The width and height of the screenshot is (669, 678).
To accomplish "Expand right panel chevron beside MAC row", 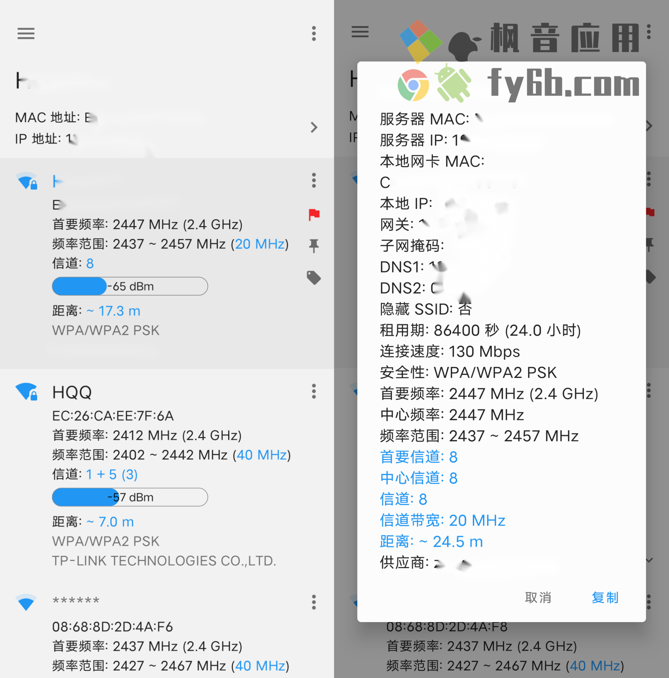I will pos(649,126).
